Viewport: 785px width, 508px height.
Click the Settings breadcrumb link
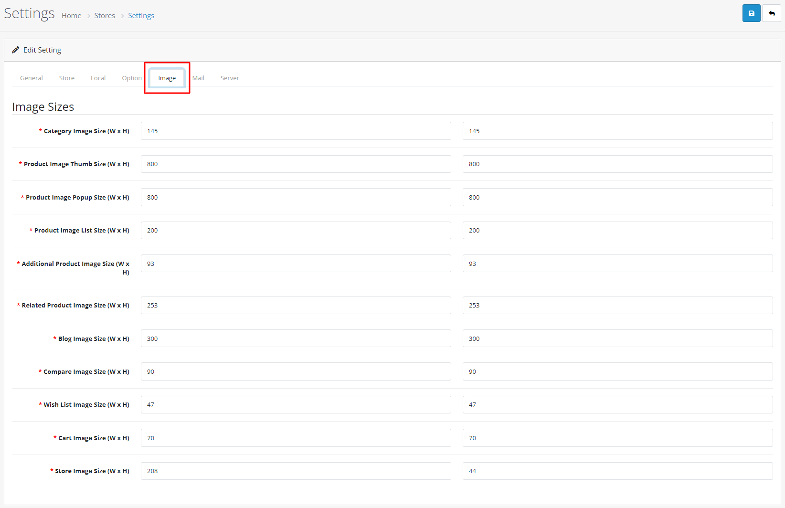click(141, 16)
